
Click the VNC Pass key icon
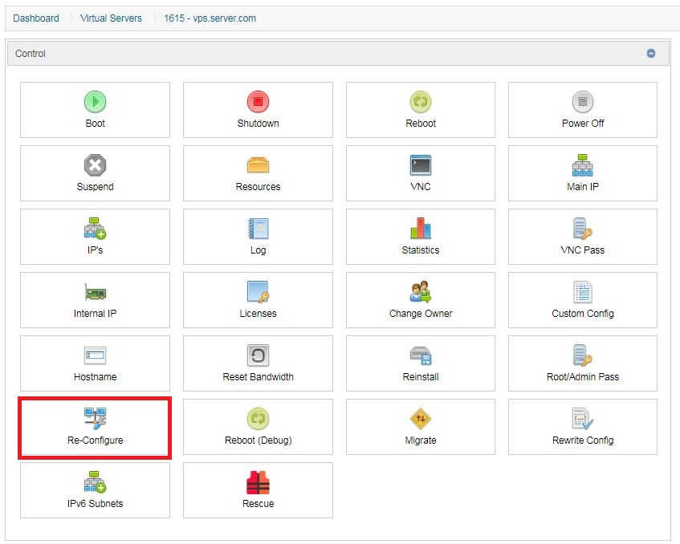coord(583,229)
